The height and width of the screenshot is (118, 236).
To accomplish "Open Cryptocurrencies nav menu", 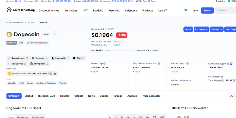I will pos(49,10).
